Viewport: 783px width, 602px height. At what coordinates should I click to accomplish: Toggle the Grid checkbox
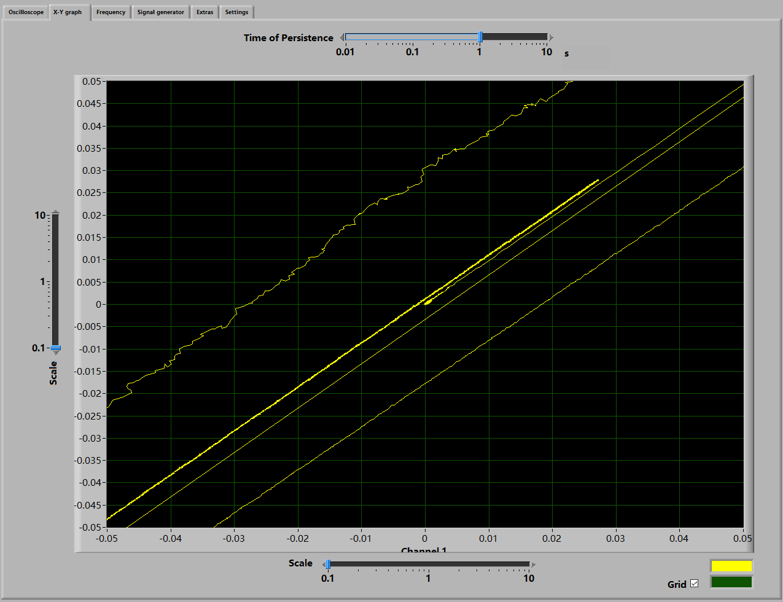(x=695, y=584)
